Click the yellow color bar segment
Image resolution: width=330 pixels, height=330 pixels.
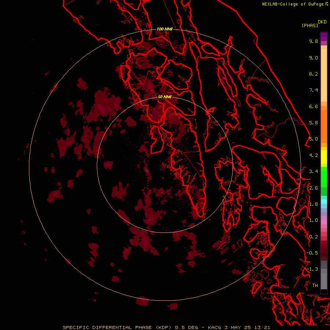point(324,157)
